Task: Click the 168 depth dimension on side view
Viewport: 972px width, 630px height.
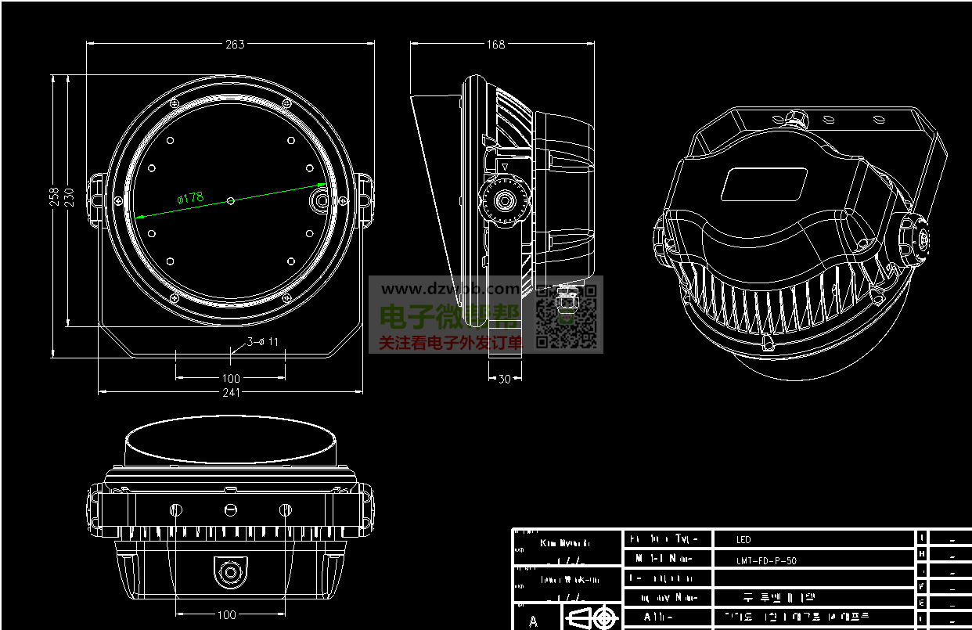Action: tap(495, 44)
